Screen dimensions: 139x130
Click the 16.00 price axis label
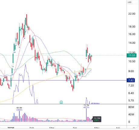[132, 34]
